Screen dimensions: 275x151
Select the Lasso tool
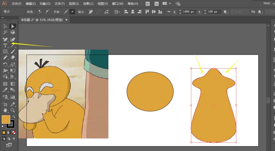13,32
